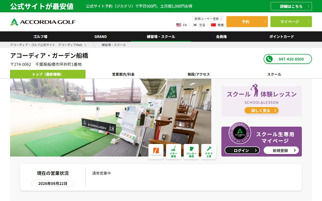
Task: Open ゴルフ場 in the main navigation
Action: coord(40,37)
